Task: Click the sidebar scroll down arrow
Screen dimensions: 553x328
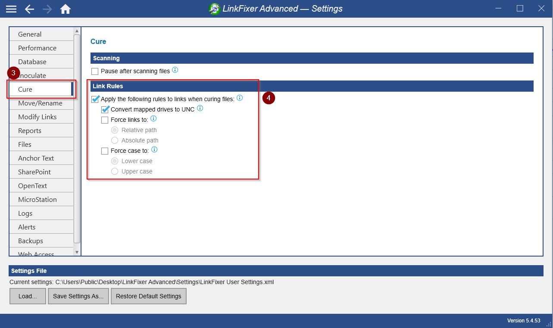Action: (x=77, y=252)
